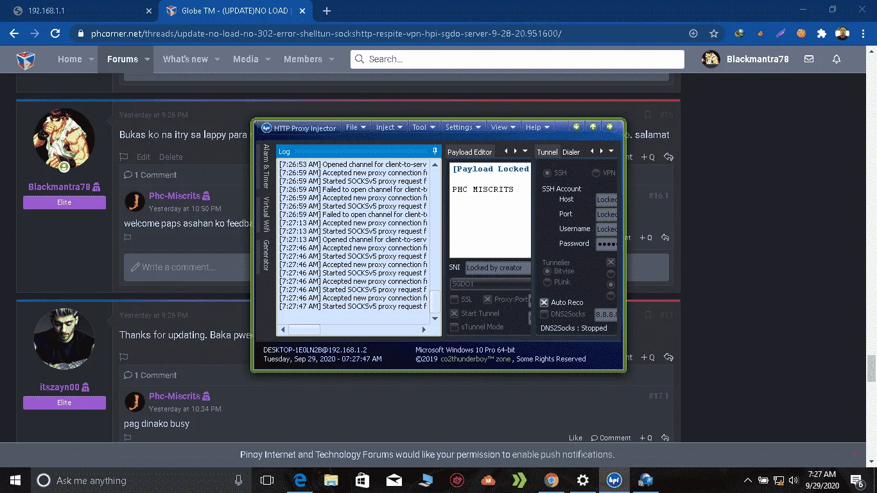Toggle the Proxy:Port checkbox
The height and width of the screenshot is (493, 877).
click(x=488, y=299)
